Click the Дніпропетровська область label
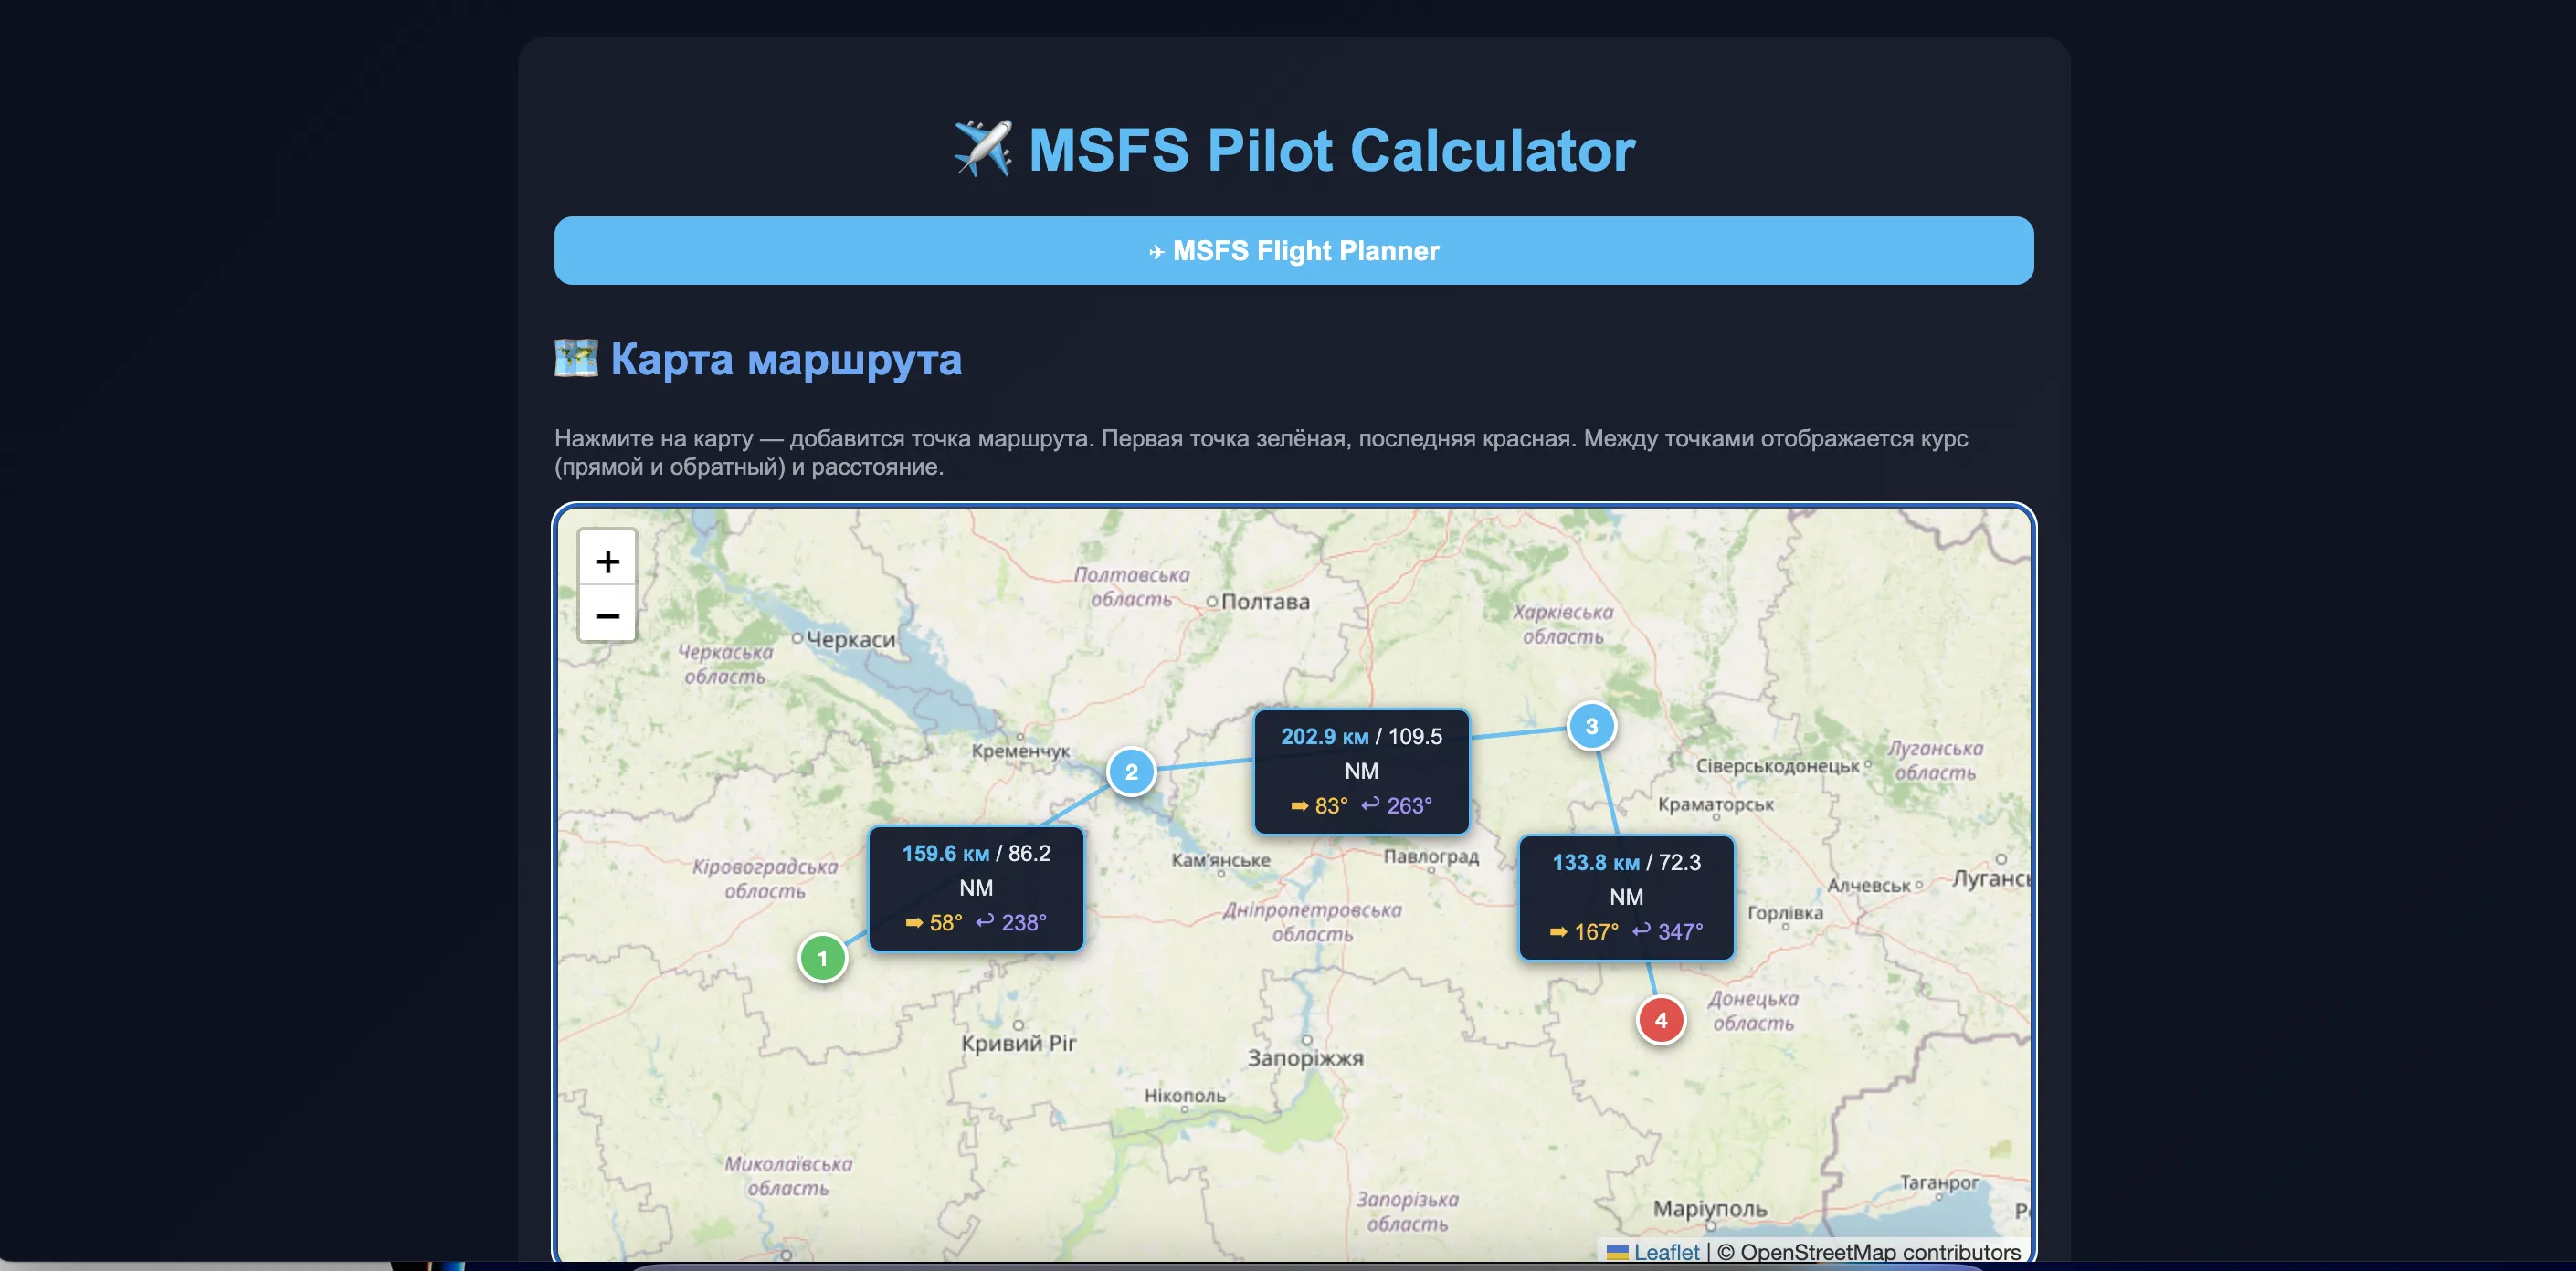The image size is (2576, 1271). 1312,922
